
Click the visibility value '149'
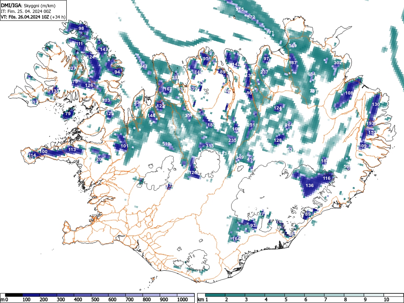(x=198, y=72)
